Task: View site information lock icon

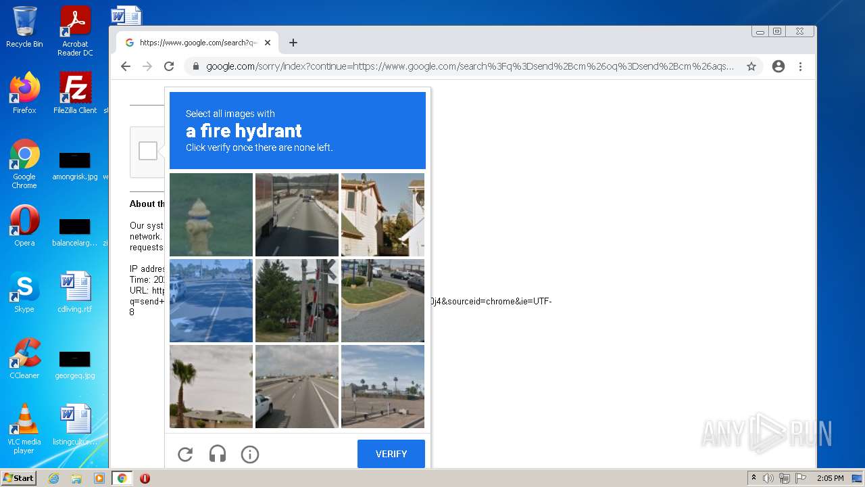Action: coord(195,66)
